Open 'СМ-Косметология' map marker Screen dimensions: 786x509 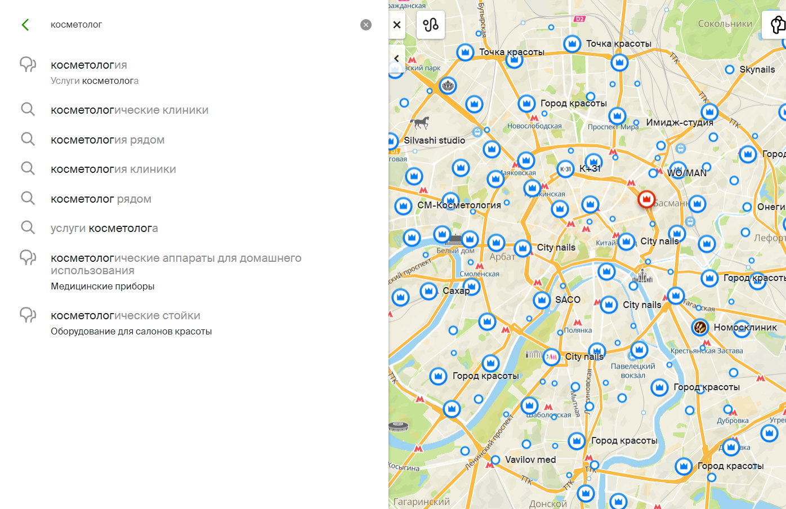(x=403, y=206)
